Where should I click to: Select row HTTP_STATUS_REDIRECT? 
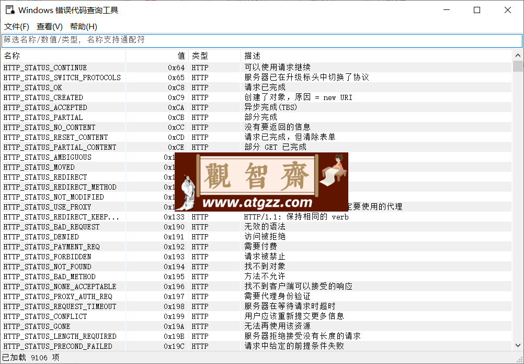click(257, 178)
